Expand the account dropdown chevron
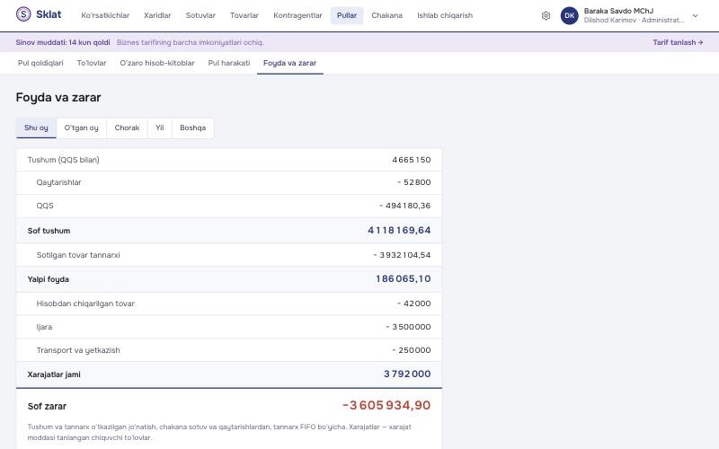The image size is (719, 449). click(x=695, y=15)
